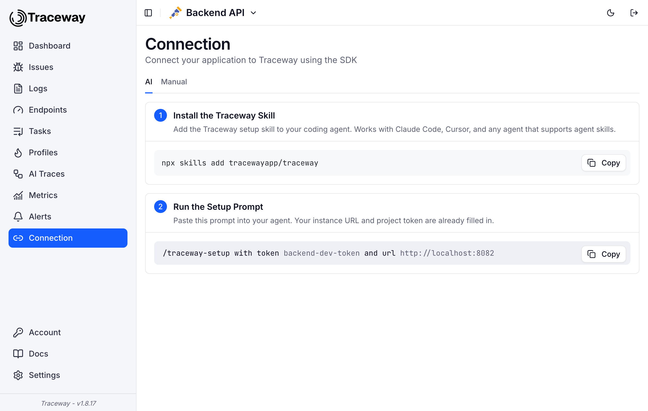This screenshot has height=411, width=648.
Task: Toggle dark mode with moon icon
Action: [x=610, y=13]
